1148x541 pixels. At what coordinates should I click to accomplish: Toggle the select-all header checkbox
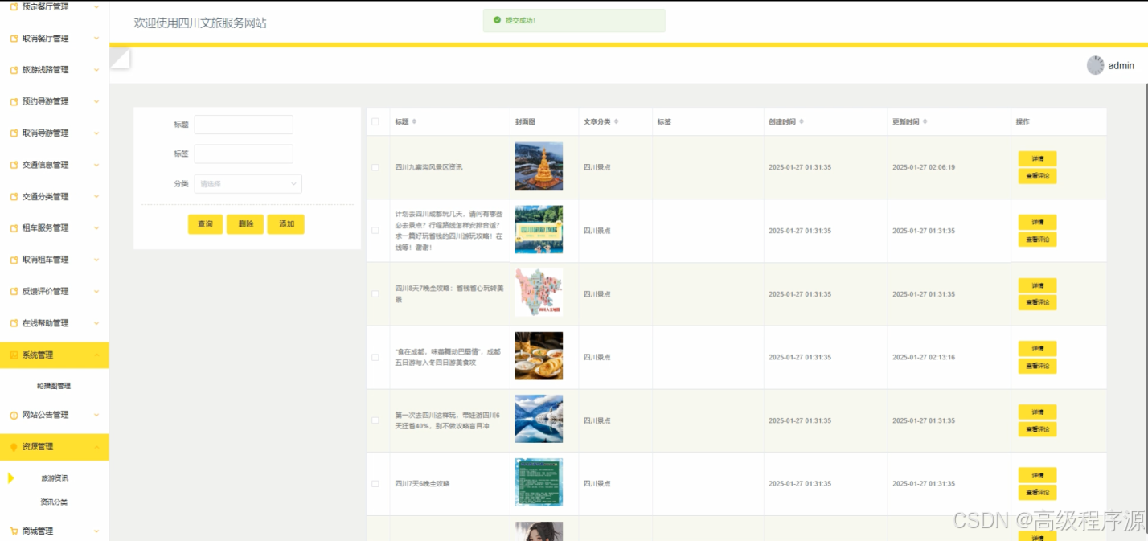tap(375, 122)
